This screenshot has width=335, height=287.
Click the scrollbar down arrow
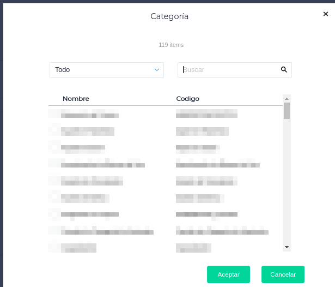pos(287,247)
